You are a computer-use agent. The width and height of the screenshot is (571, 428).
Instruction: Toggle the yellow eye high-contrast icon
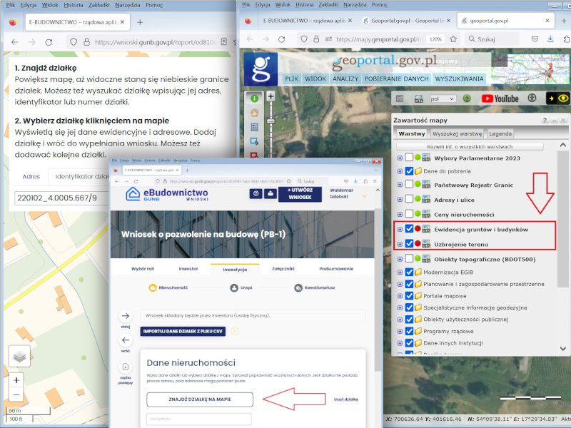click(563, 98)
